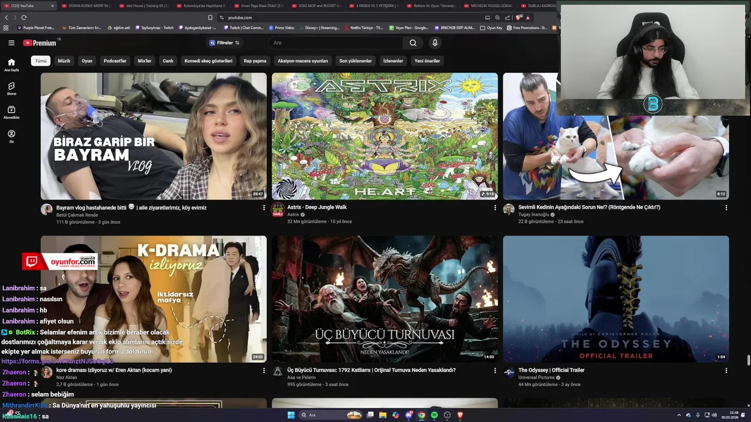This screenshot has height=422, width=751.
Task: Open Betül Çakmak Rende channel avatar
Action: pos(46,210)
